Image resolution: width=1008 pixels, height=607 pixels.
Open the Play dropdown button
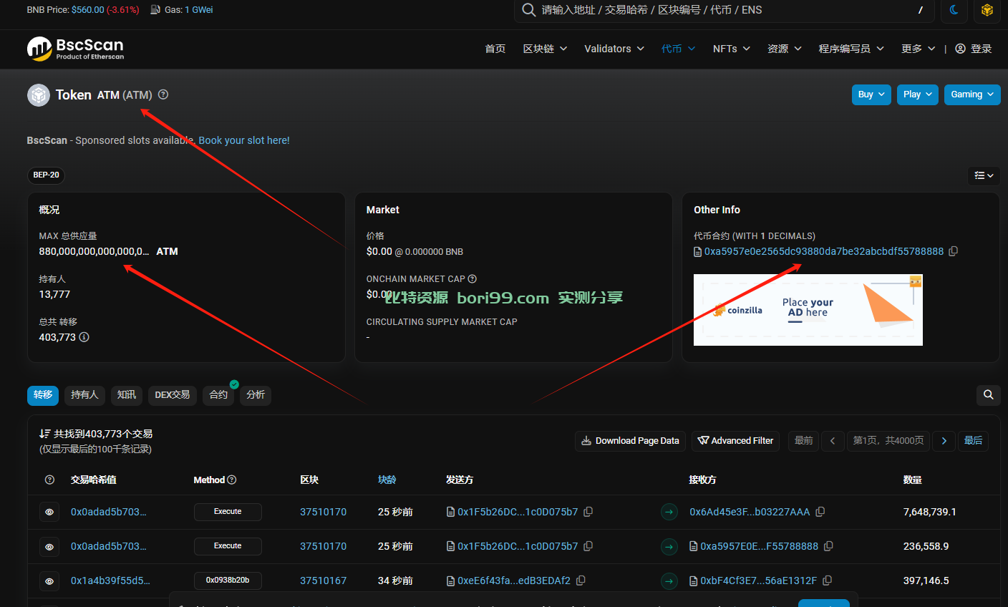point(918,94)
